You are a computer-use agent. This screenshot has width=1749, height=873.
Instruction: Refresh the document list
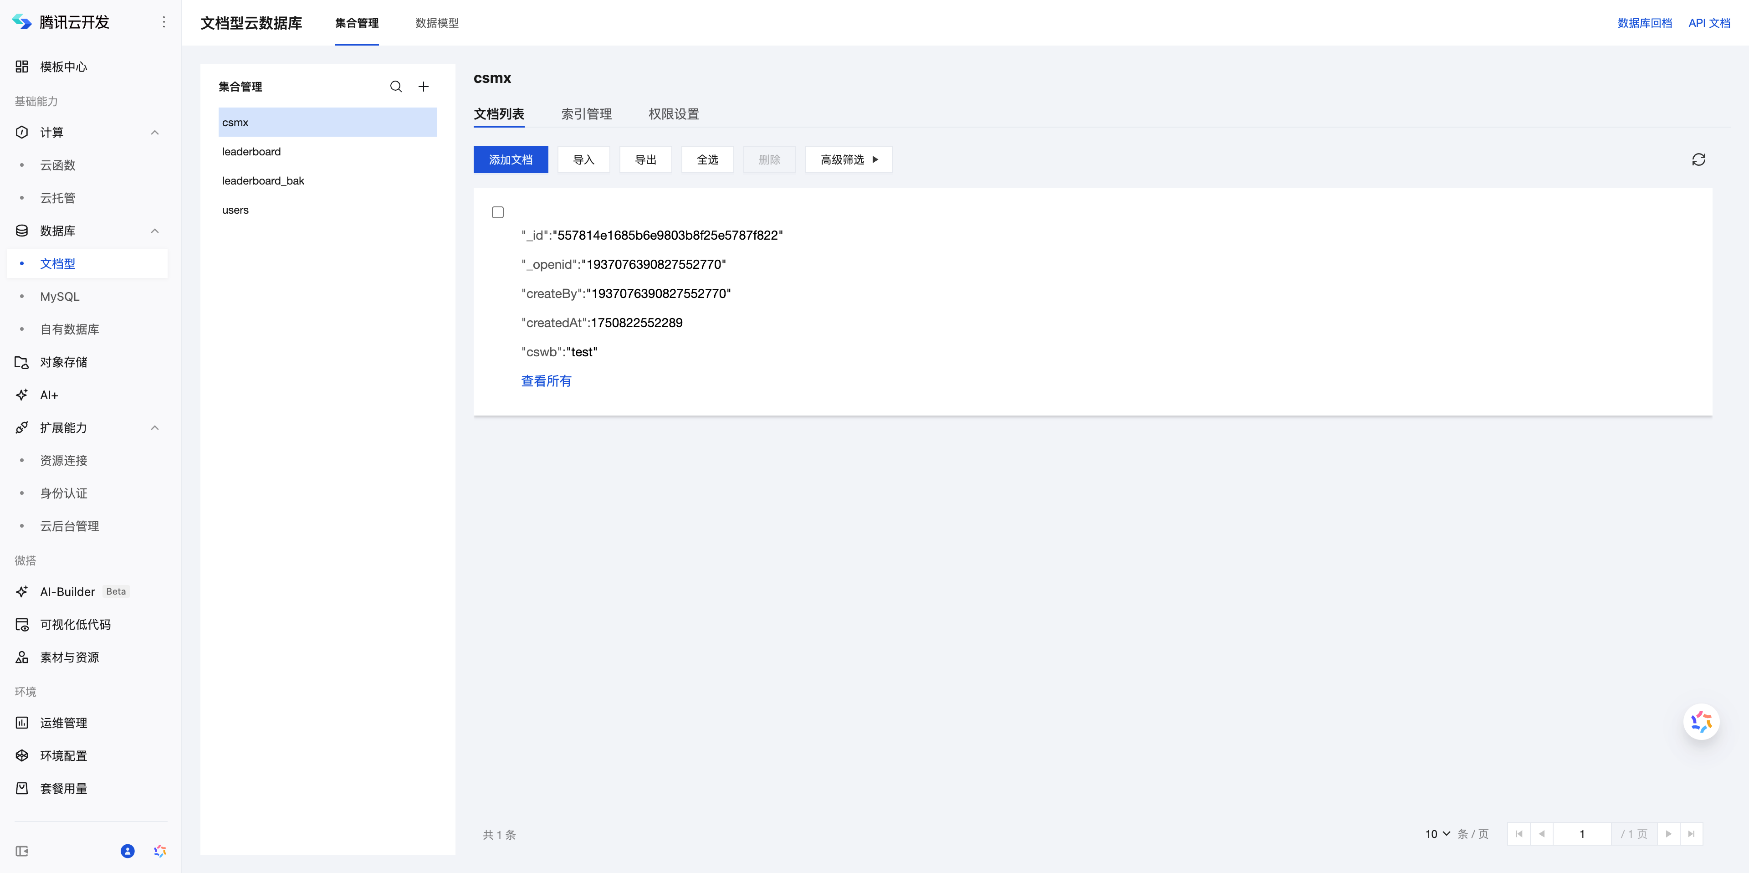[x=1699, y=159]
